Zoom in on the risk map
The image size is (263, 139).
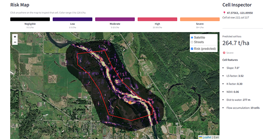15,37
